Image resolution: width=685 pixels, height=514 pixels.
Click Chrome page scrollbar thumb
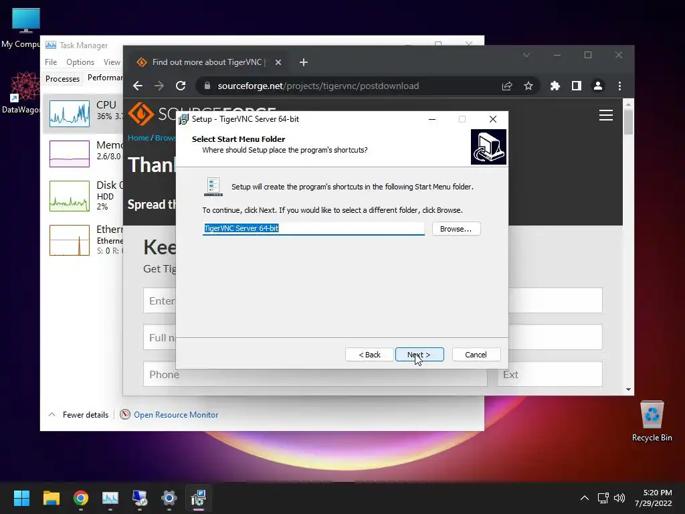pos(628,122)
